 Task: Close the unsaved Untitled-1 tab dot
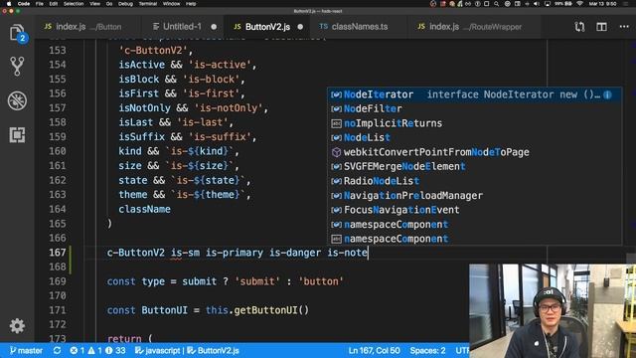click(x=214, y=27)
